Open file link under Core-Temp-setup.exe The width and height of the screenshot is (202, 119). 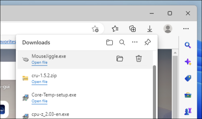pyautogui.click(x=39, y=101)
